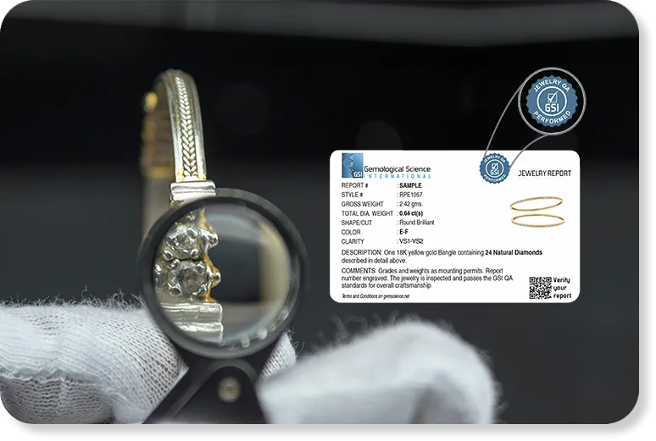
Task: Click the 'REPORT #' label
Action: (x=355, y=185)
